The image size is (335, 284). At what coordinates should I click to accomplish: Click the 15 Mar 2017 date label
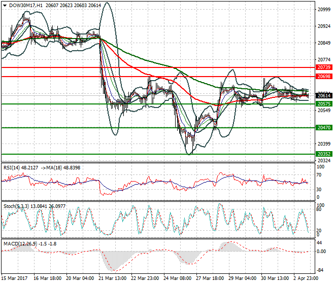point(15,278)
